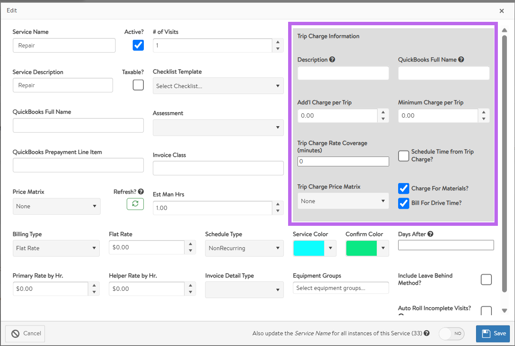The image size is (515, 346).
Task: Enable the Taxable checkbox
Action: (138, 85)
